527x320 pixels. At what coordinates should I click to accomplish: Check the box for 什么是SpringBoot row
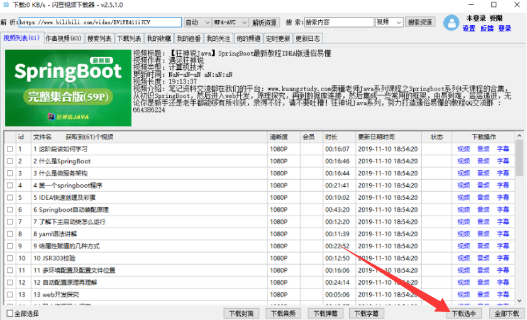point(9,161)
